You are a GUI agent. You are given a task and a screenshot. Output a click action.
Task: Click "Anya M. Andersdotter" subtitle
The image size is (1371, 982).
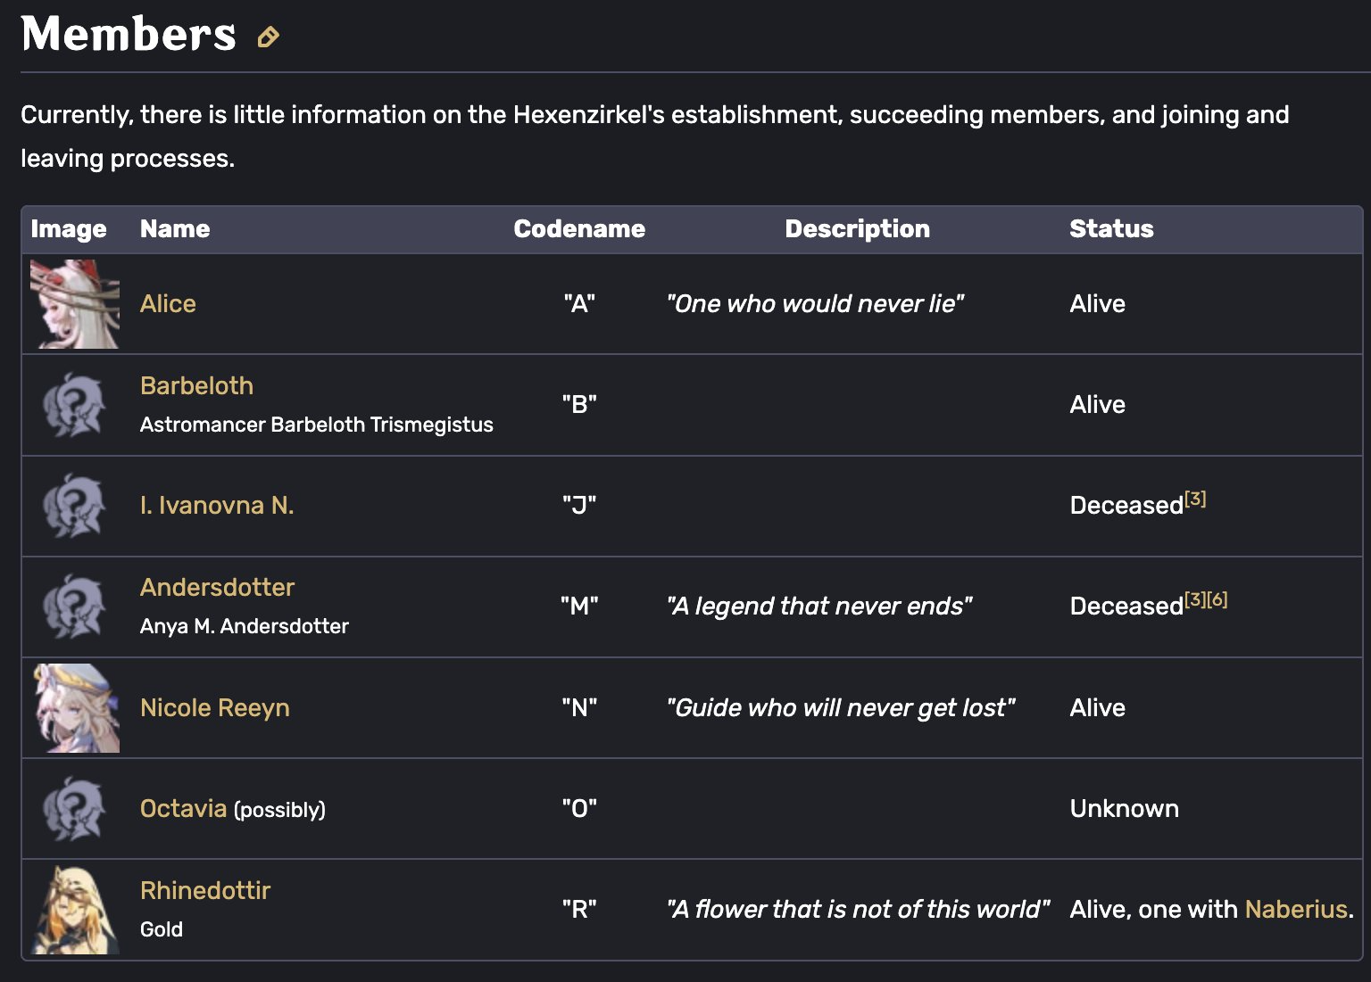[x=245, y=626]
